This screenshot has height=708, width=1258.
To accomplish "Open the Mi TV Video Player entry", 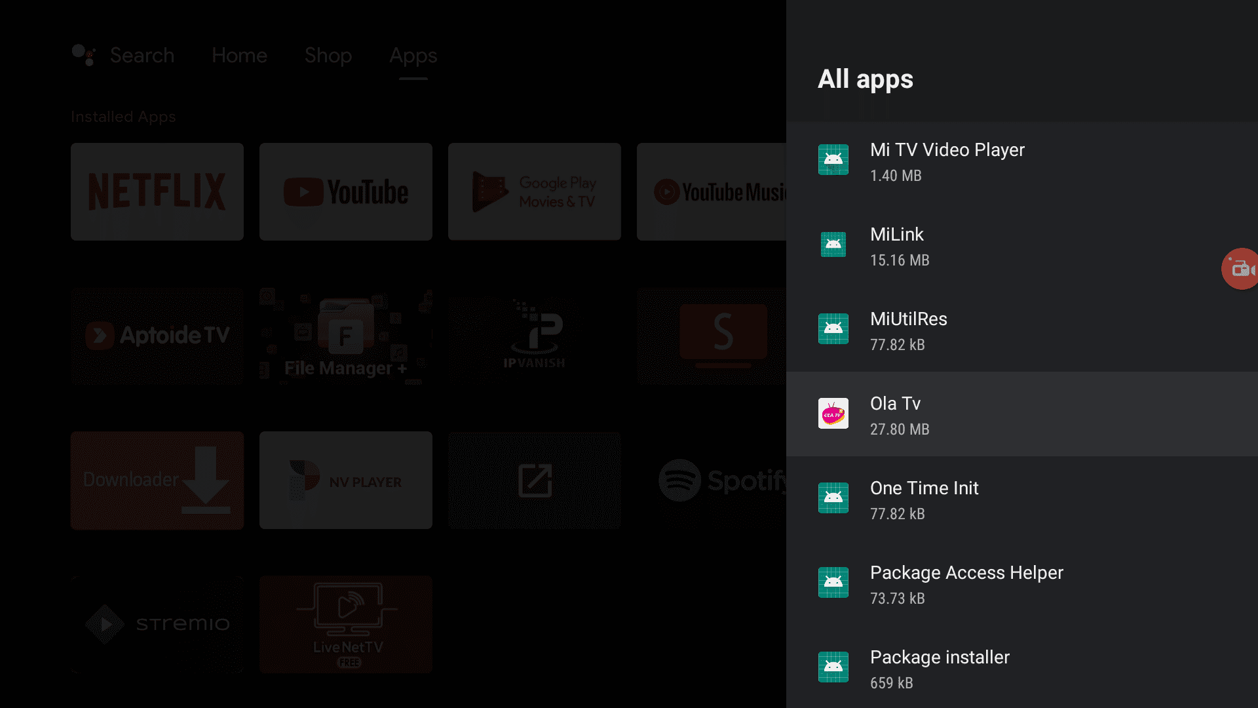I will [1022, 161].
